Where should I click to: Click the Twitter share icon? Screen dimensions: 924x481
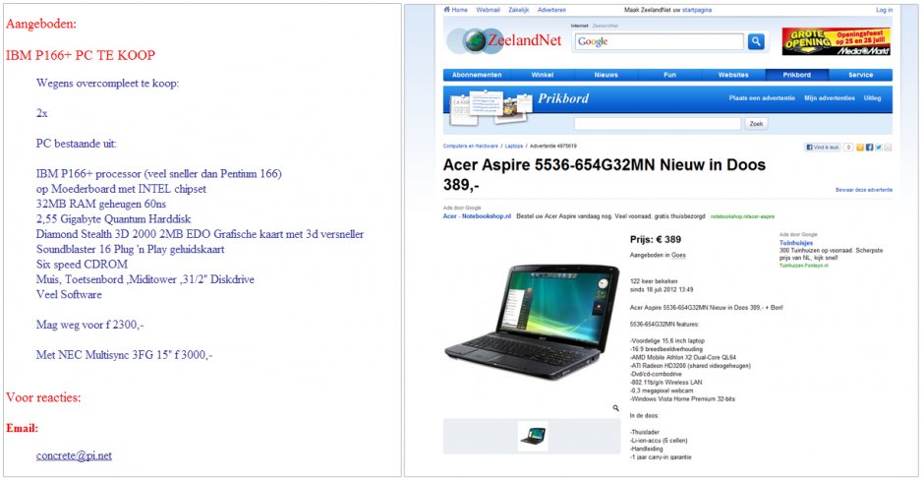[x=878, y=148]
